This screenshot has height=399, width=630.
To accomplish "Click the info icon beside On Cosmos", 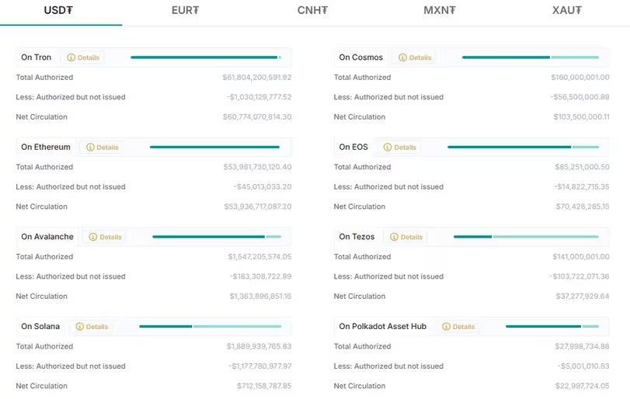I will pyautogui.click(x=403, y=57).
